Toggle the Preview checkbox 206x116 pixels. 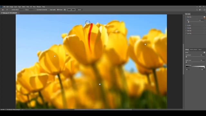58,10
